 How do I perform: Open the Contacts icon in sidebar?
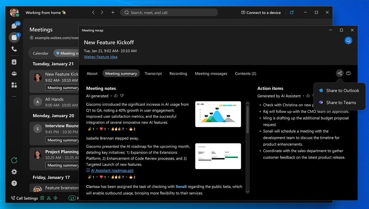point(14,62)
